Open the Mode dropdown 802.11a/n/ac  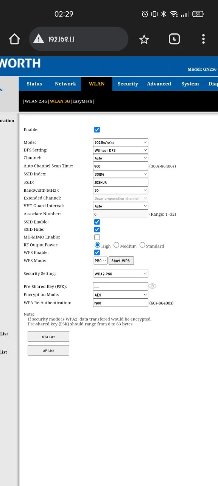click(120, 142)
